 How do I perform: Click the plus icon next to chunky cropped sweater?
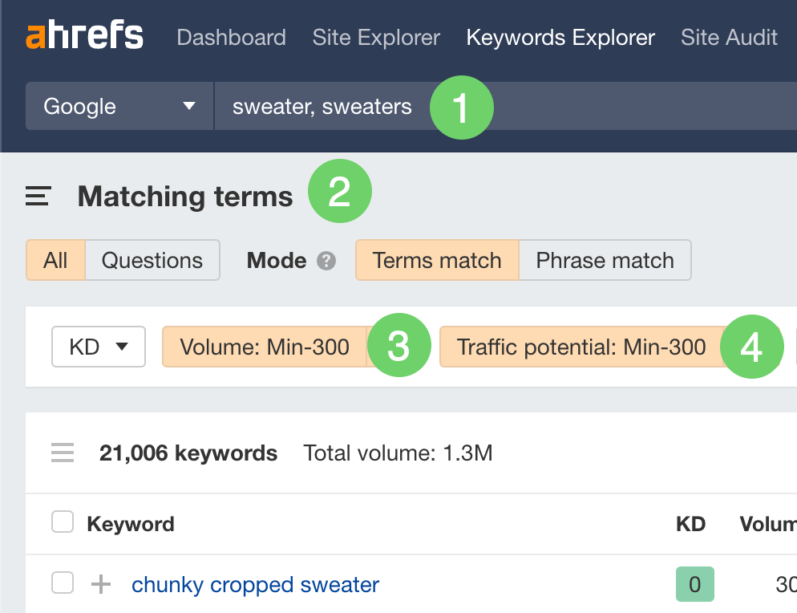point(101,584)
